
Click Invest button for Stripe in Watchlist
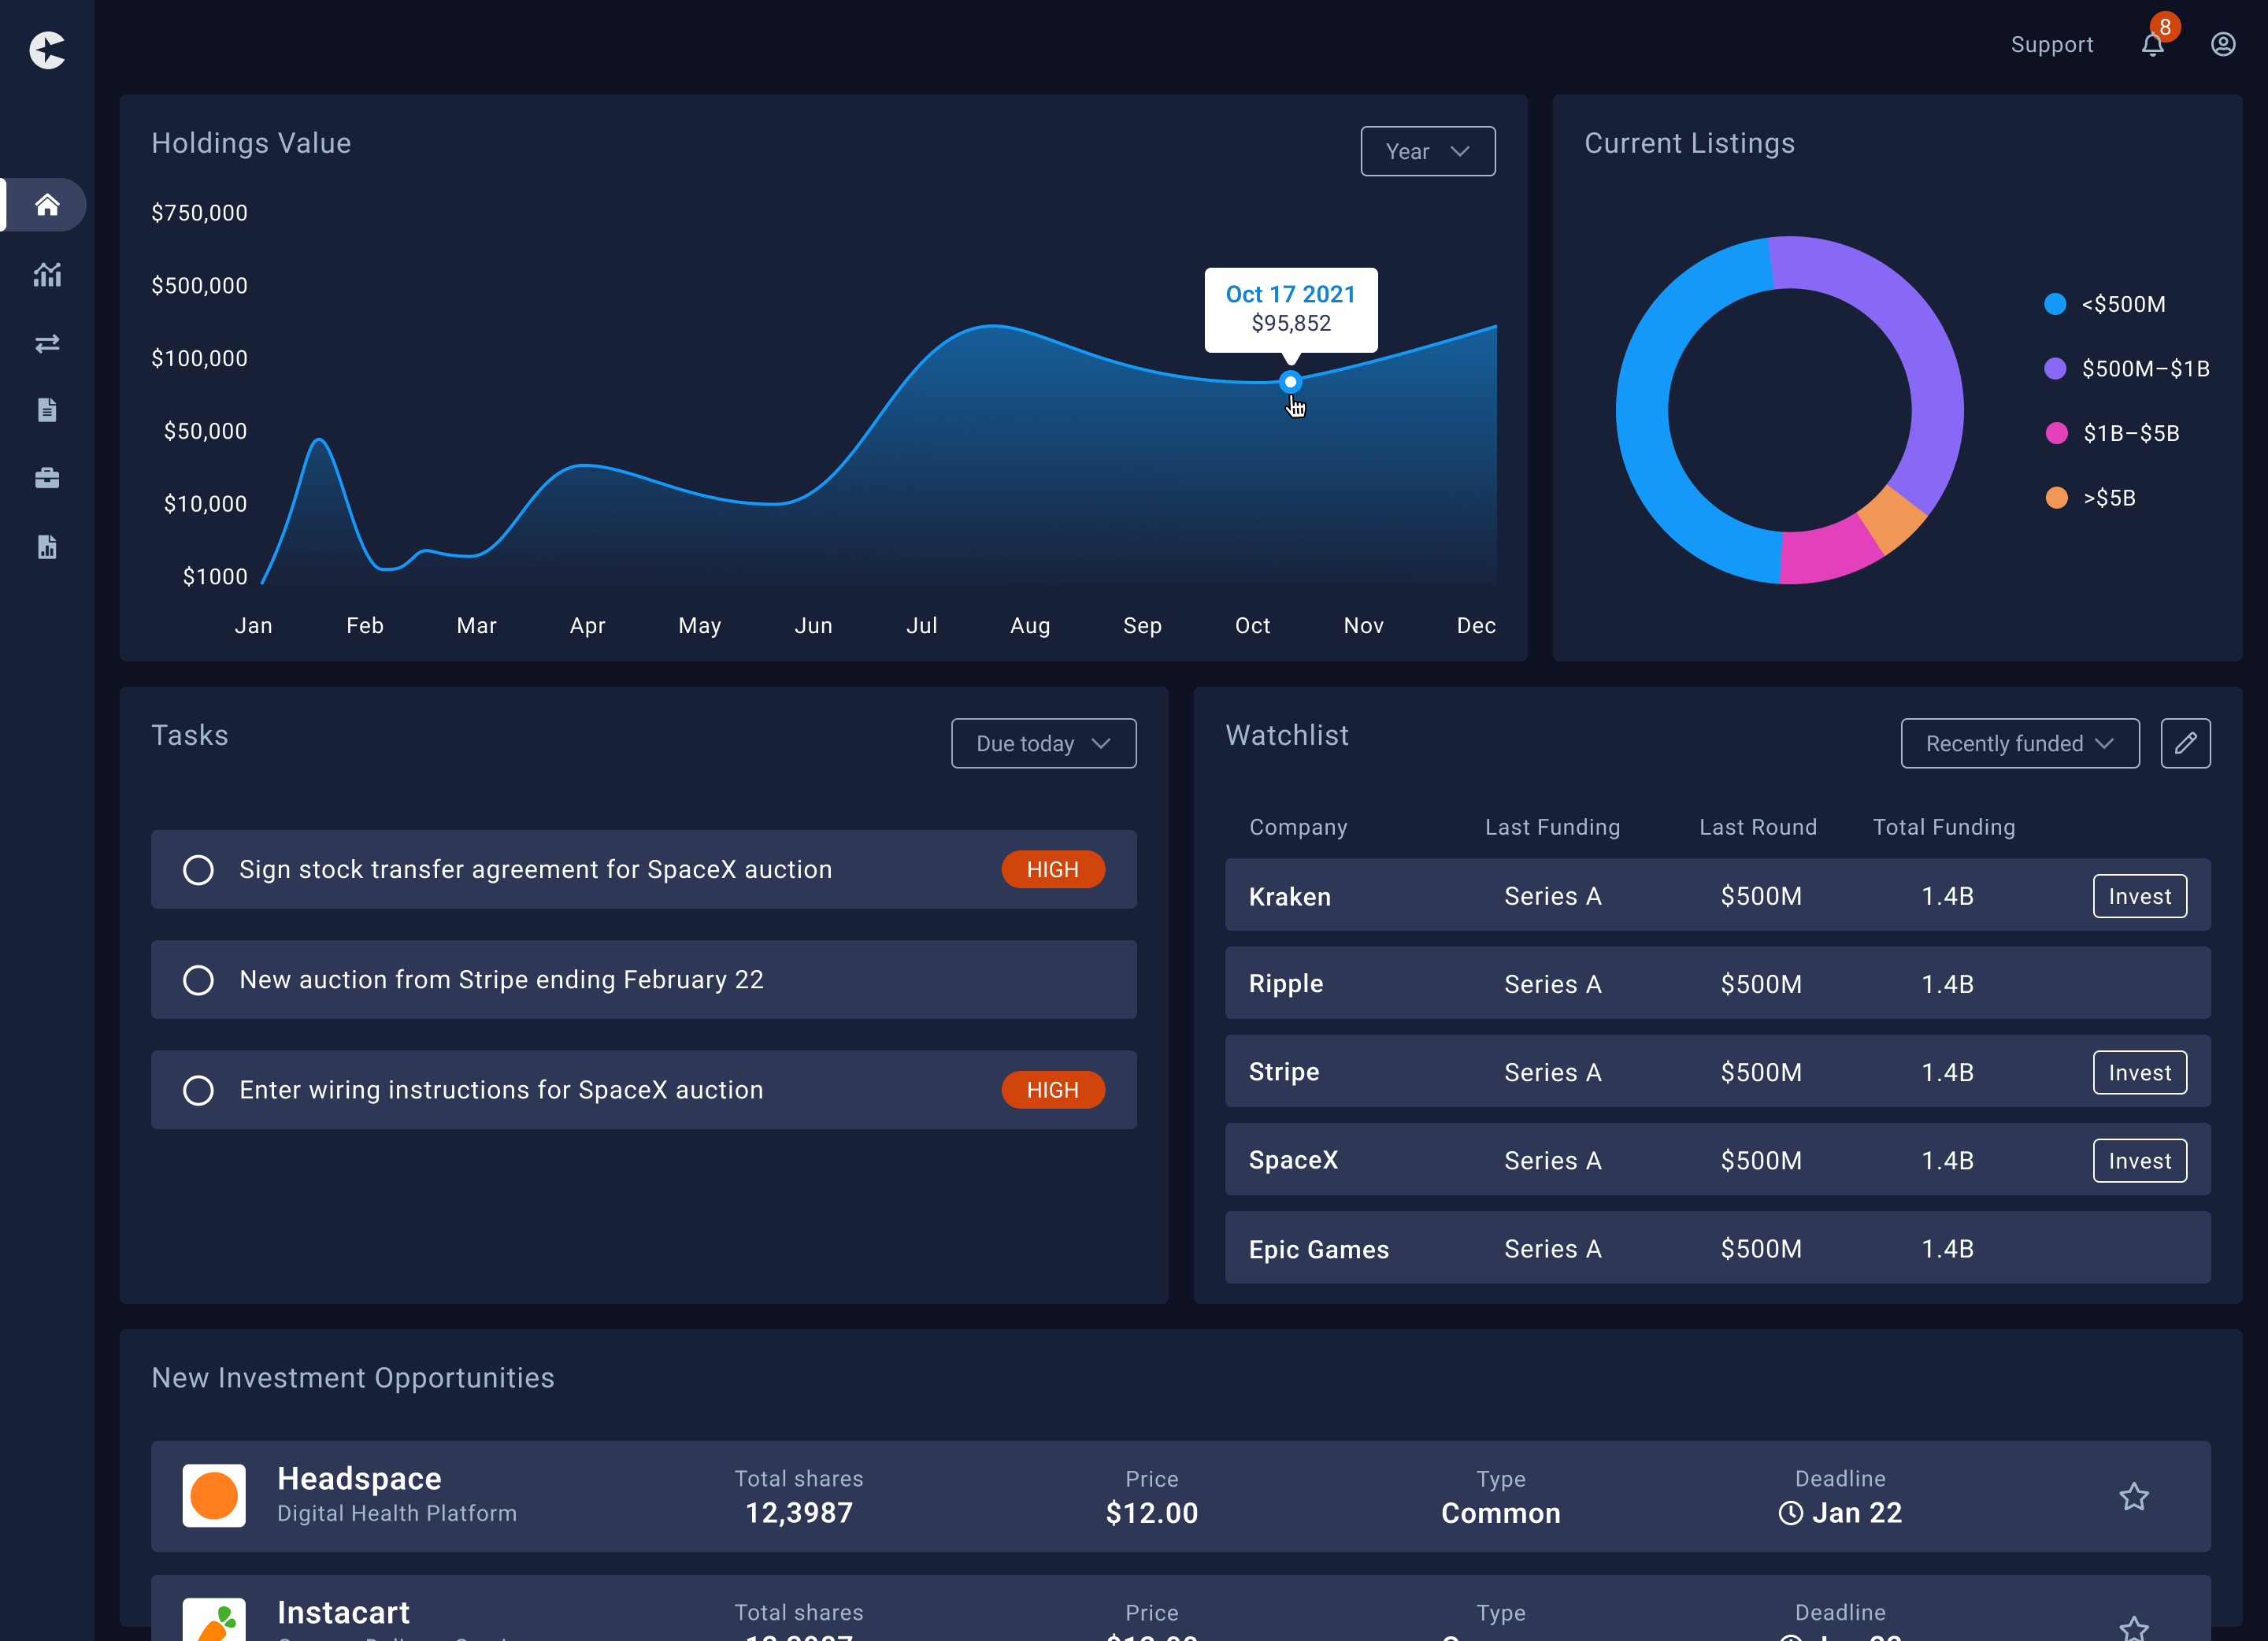pos(2138,1072)
